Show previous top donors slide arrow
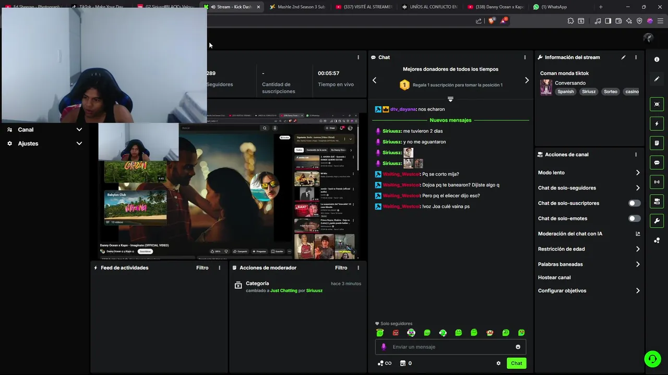 click(x=374, y=80)
